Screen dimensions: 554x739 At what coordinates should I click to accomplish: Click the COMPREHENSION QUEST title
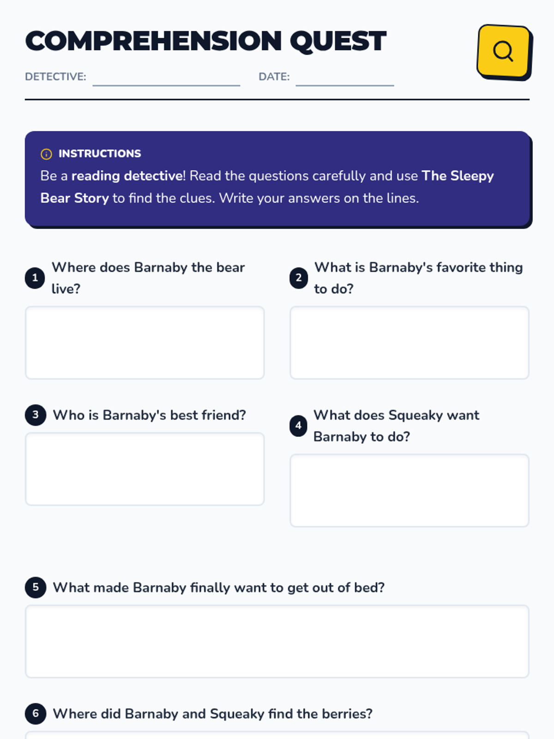tap(206, 41)
